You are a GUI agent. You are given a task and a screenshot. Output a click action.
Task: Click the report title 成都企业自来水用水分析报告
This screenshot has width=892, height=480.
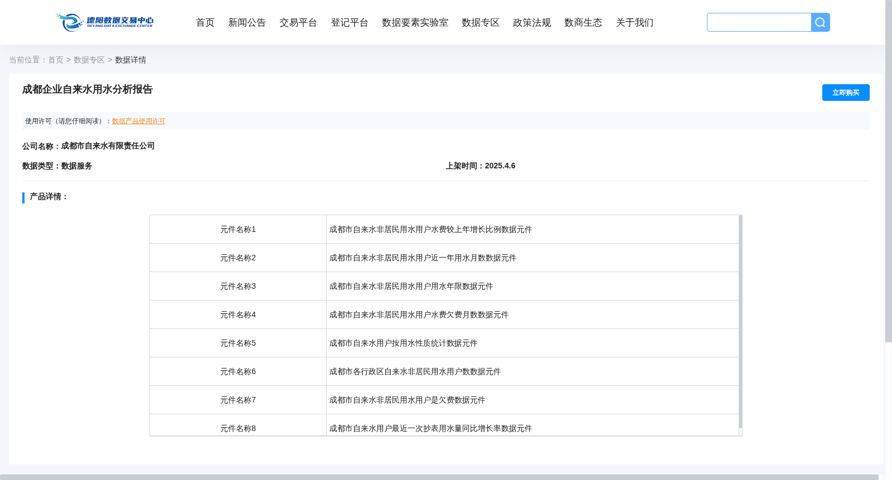88,89
